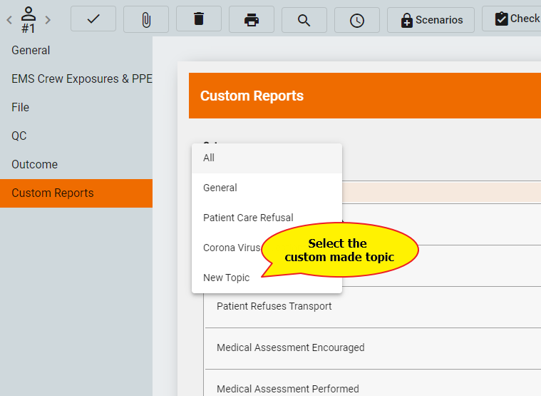Click the clock history icon
The height and width of the screenshot is (396, 541).
point(357,19)
